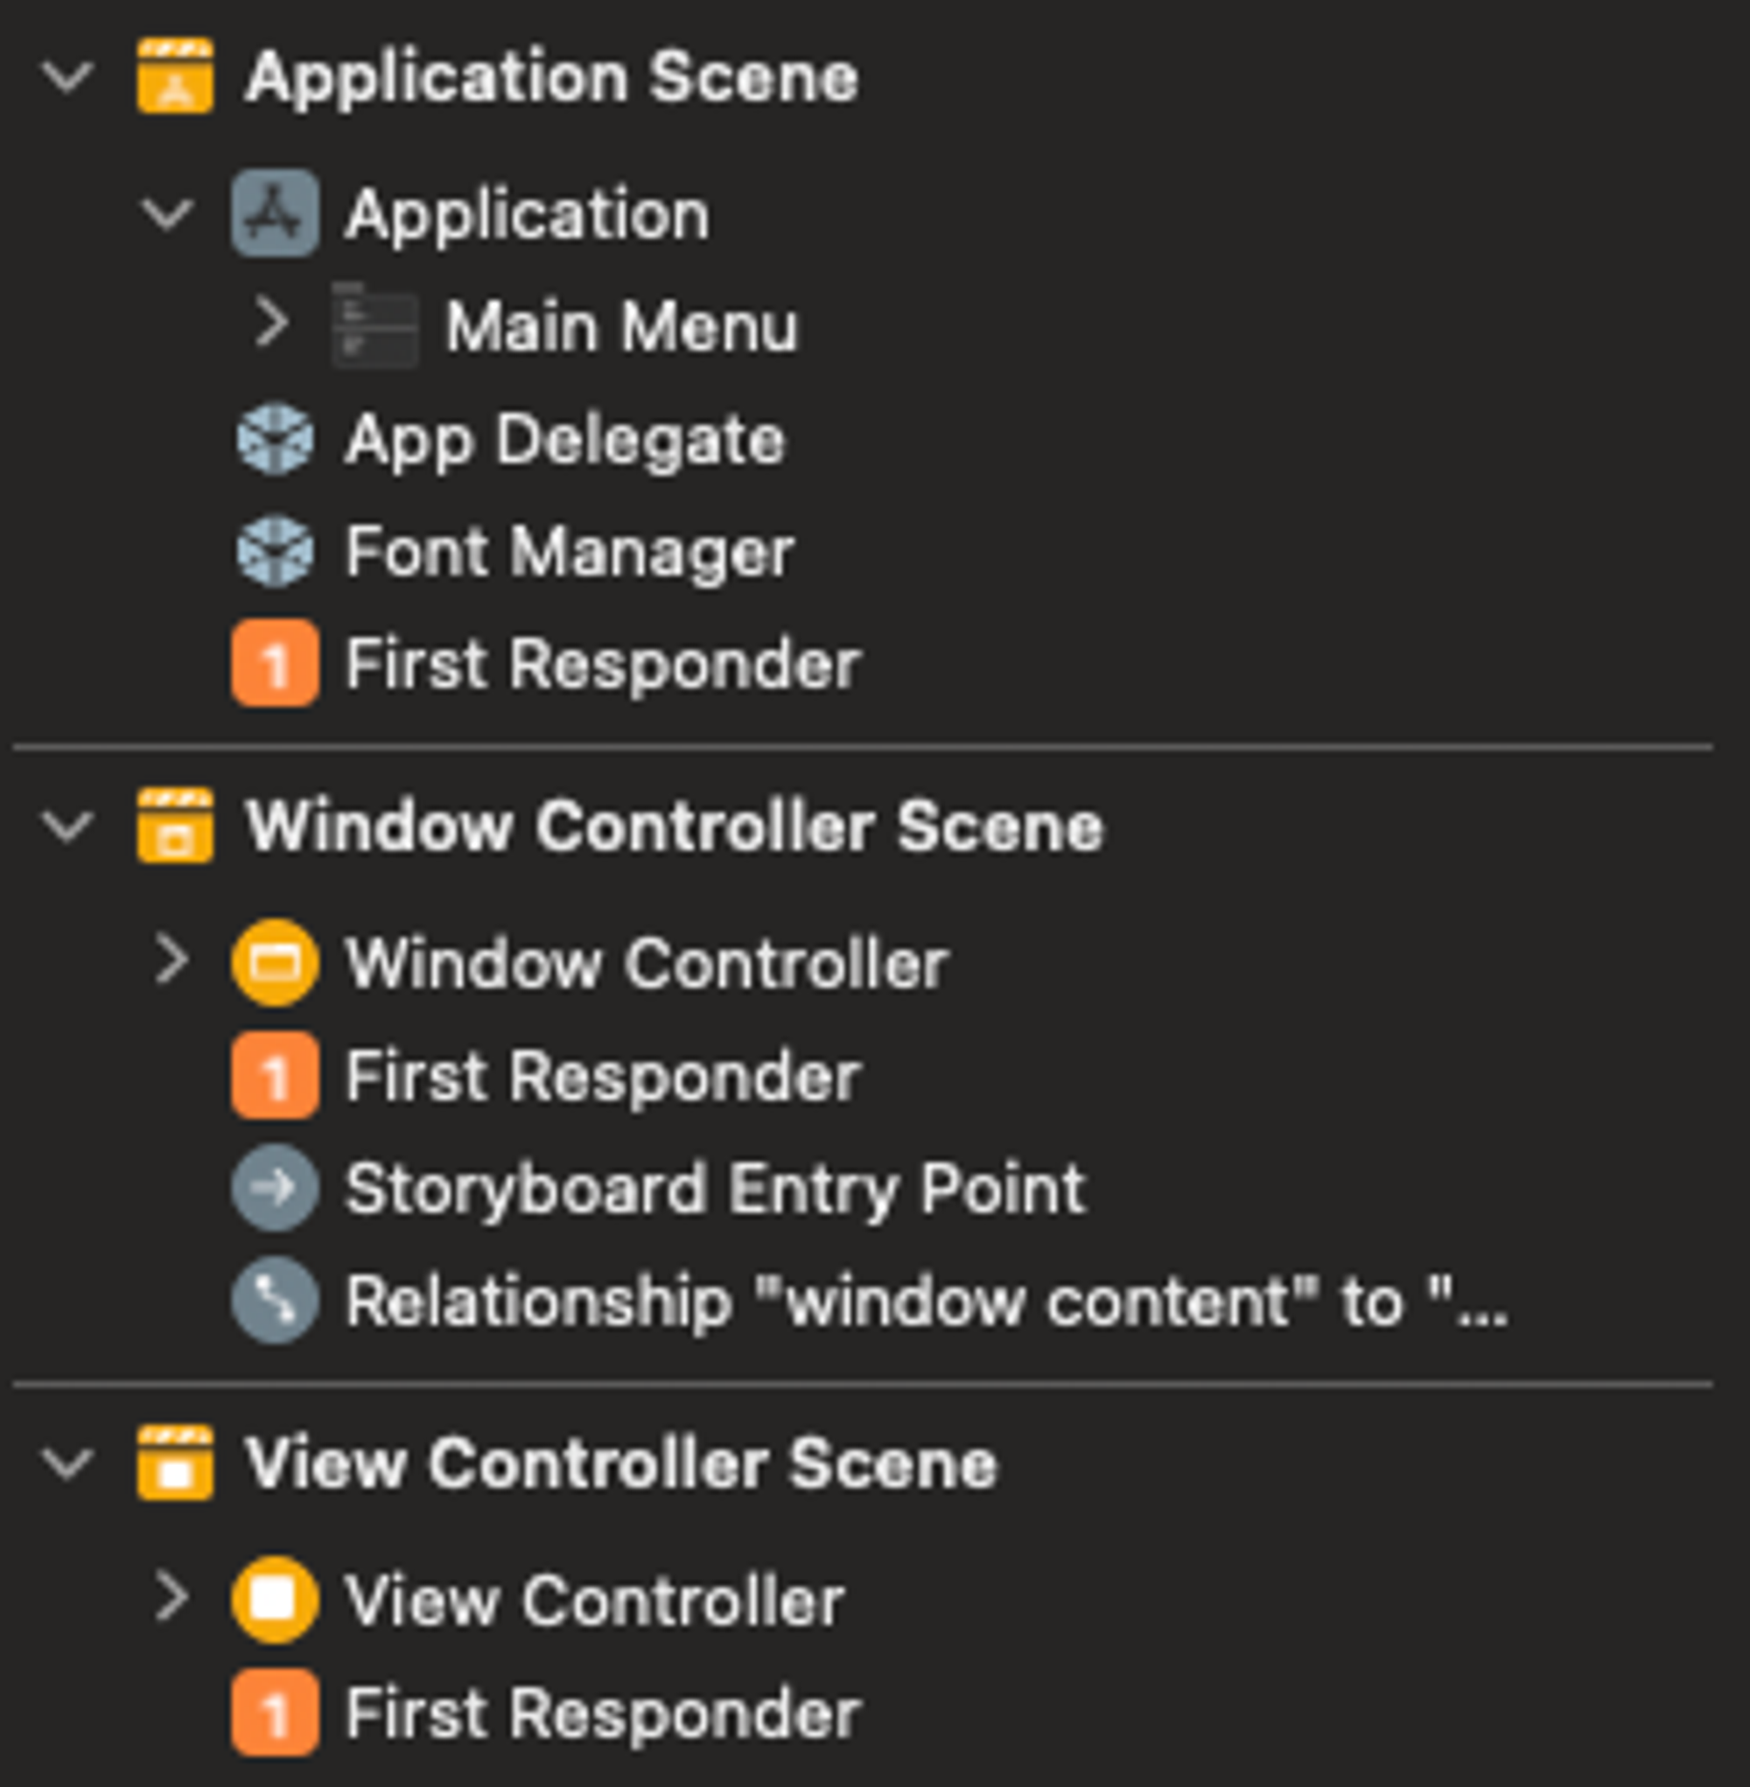Click the Storyboard Entry Point arrow icon

pos(275,1188)
